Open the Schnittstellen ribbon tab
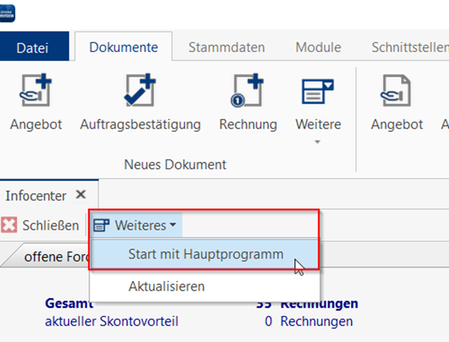Viewport: 449px width, 342px height. pos(409,48)
